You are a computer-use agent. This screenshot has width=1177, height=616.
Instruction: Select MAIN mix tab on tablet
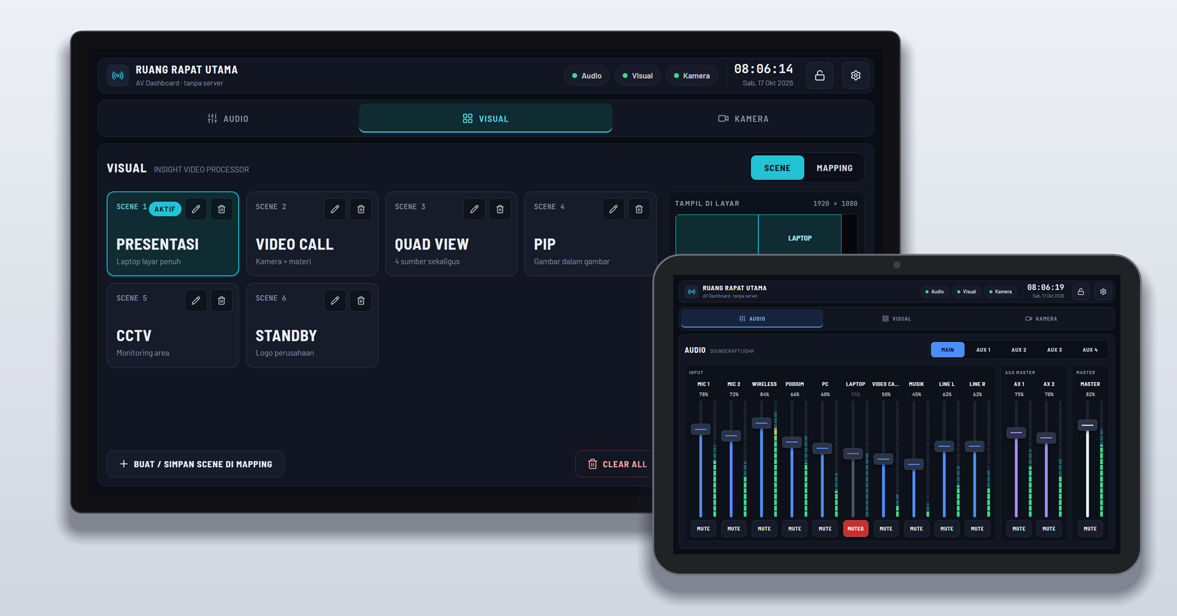(947, 349)
